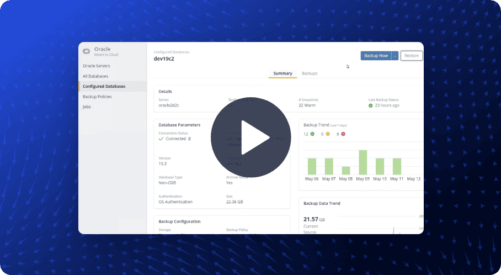Click the green Last Backup Status icon
The width and height of the screenshot is (501, 275).
[x=371, y=105]
